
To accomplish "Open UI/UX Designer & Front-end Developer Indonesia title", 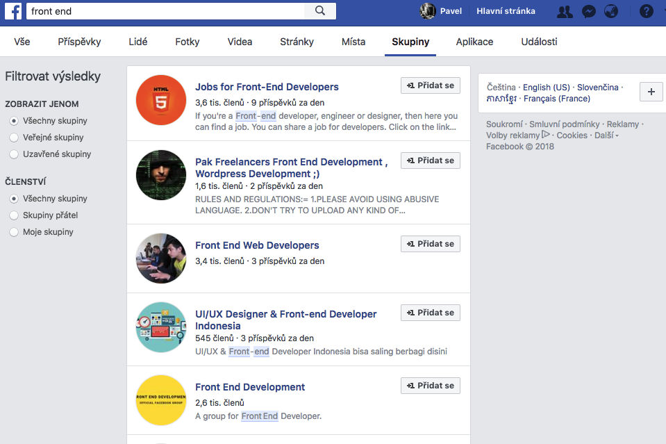I will point(286,320).
